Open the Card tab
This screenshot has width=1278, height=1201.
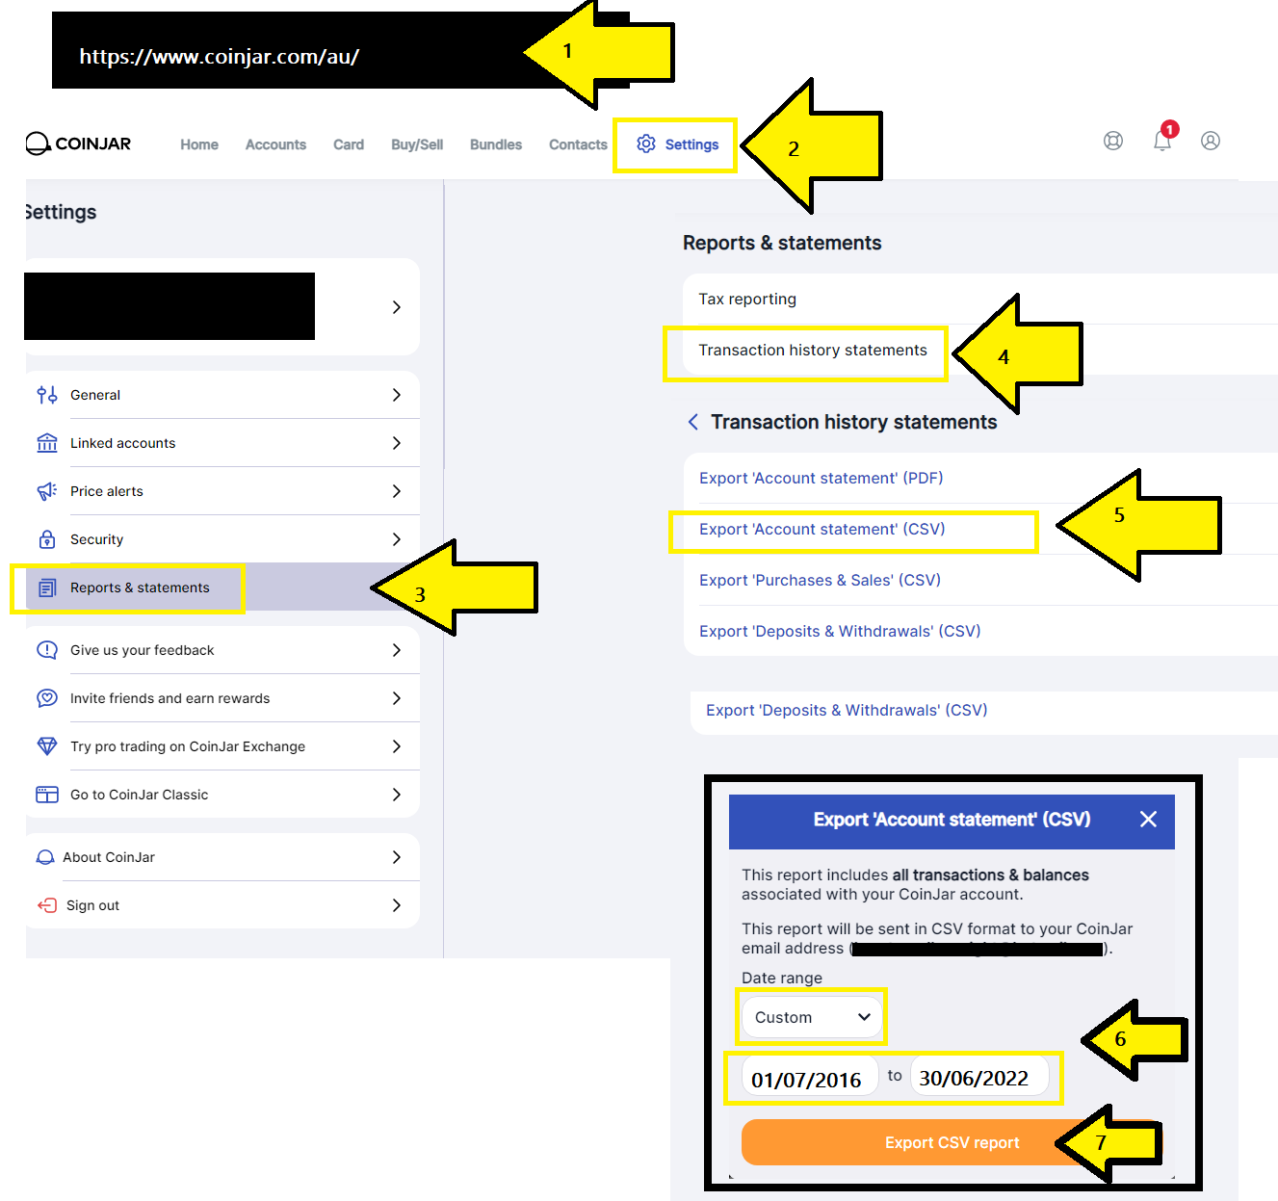(x=349, y=144)
